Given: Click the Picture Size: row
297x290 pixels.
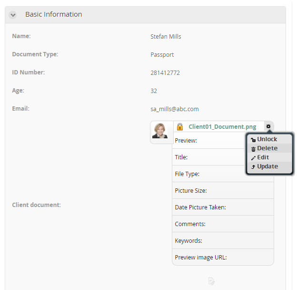Looking at the screenshot, I should pyautogui.click(x=223, y=190).
